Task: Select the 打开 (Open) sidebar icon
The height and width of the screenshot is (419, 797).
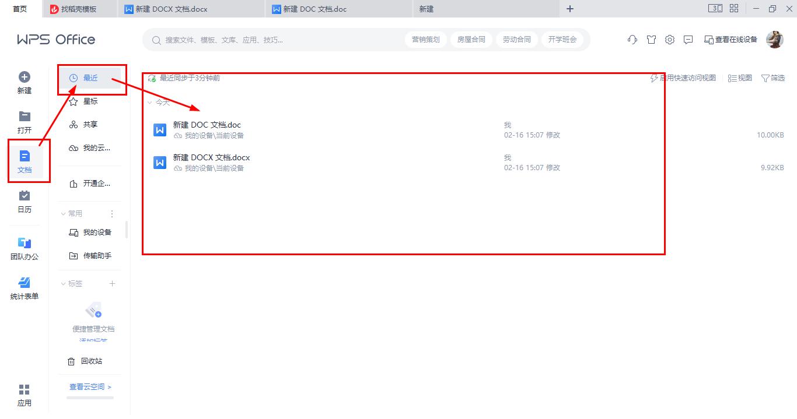Action: [x=24, y=121]
